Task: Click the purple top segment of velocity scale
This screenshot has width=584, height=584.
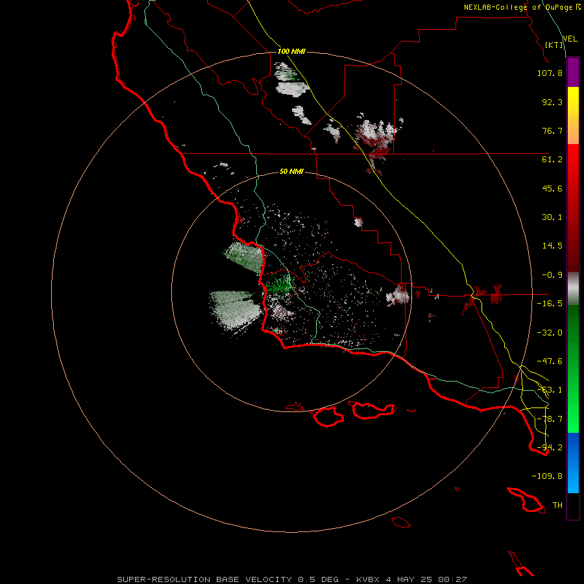Action: [x=573, y=72]
